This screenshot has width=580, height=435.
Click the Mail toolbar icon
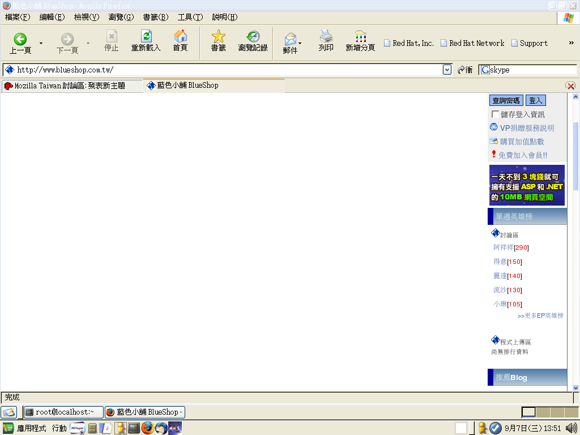290,40
